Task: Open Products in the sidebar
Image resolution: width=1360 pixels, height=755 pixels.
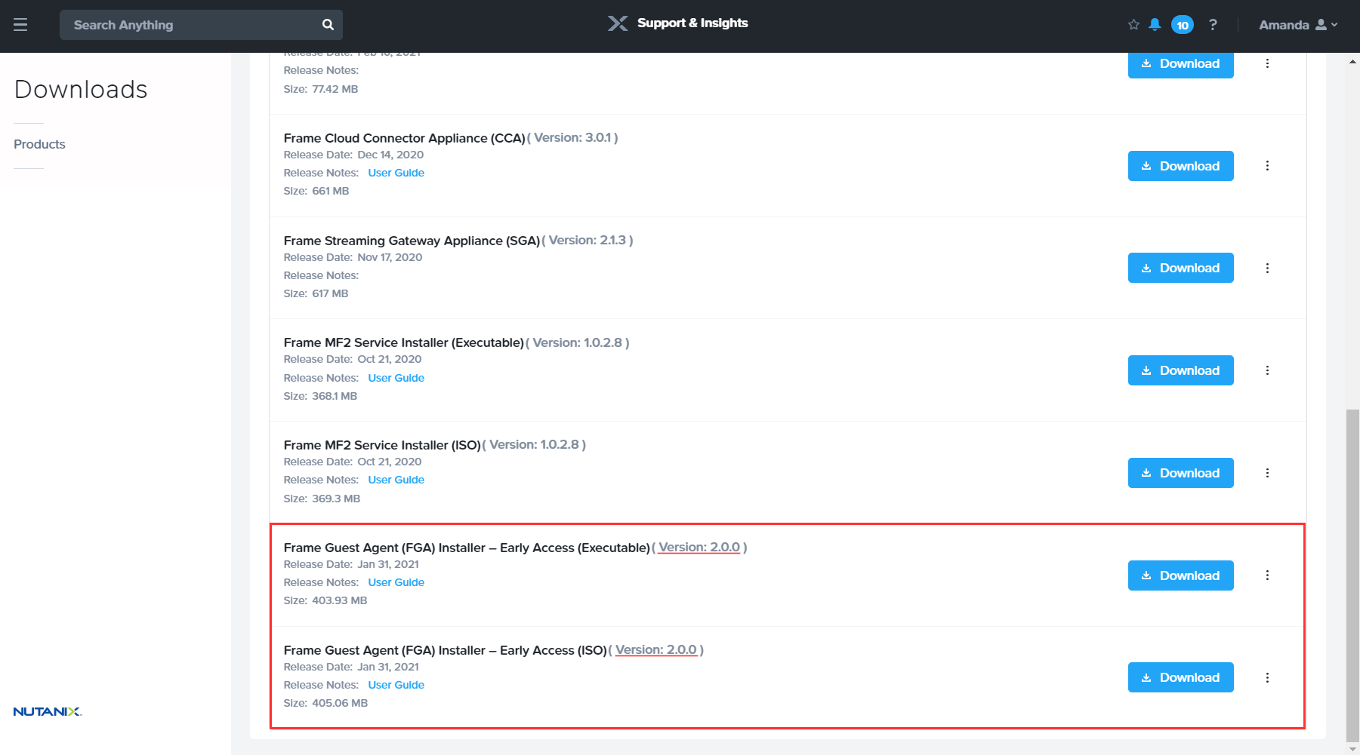Action: point(39,144)
